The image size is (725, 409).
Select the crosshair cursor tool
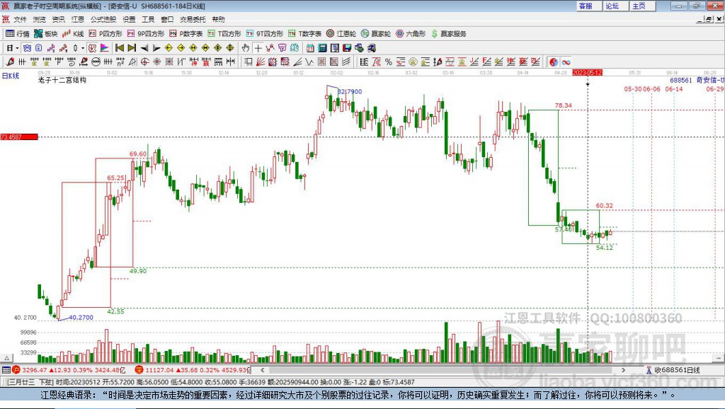(x=258, y=48)
